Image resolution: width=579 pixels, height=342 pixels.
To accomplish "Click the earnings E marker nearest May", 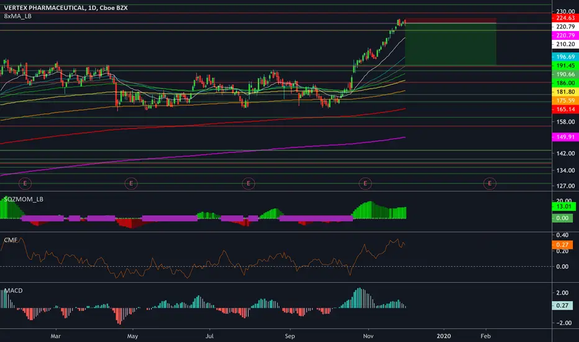I will [x=131, y=183].
